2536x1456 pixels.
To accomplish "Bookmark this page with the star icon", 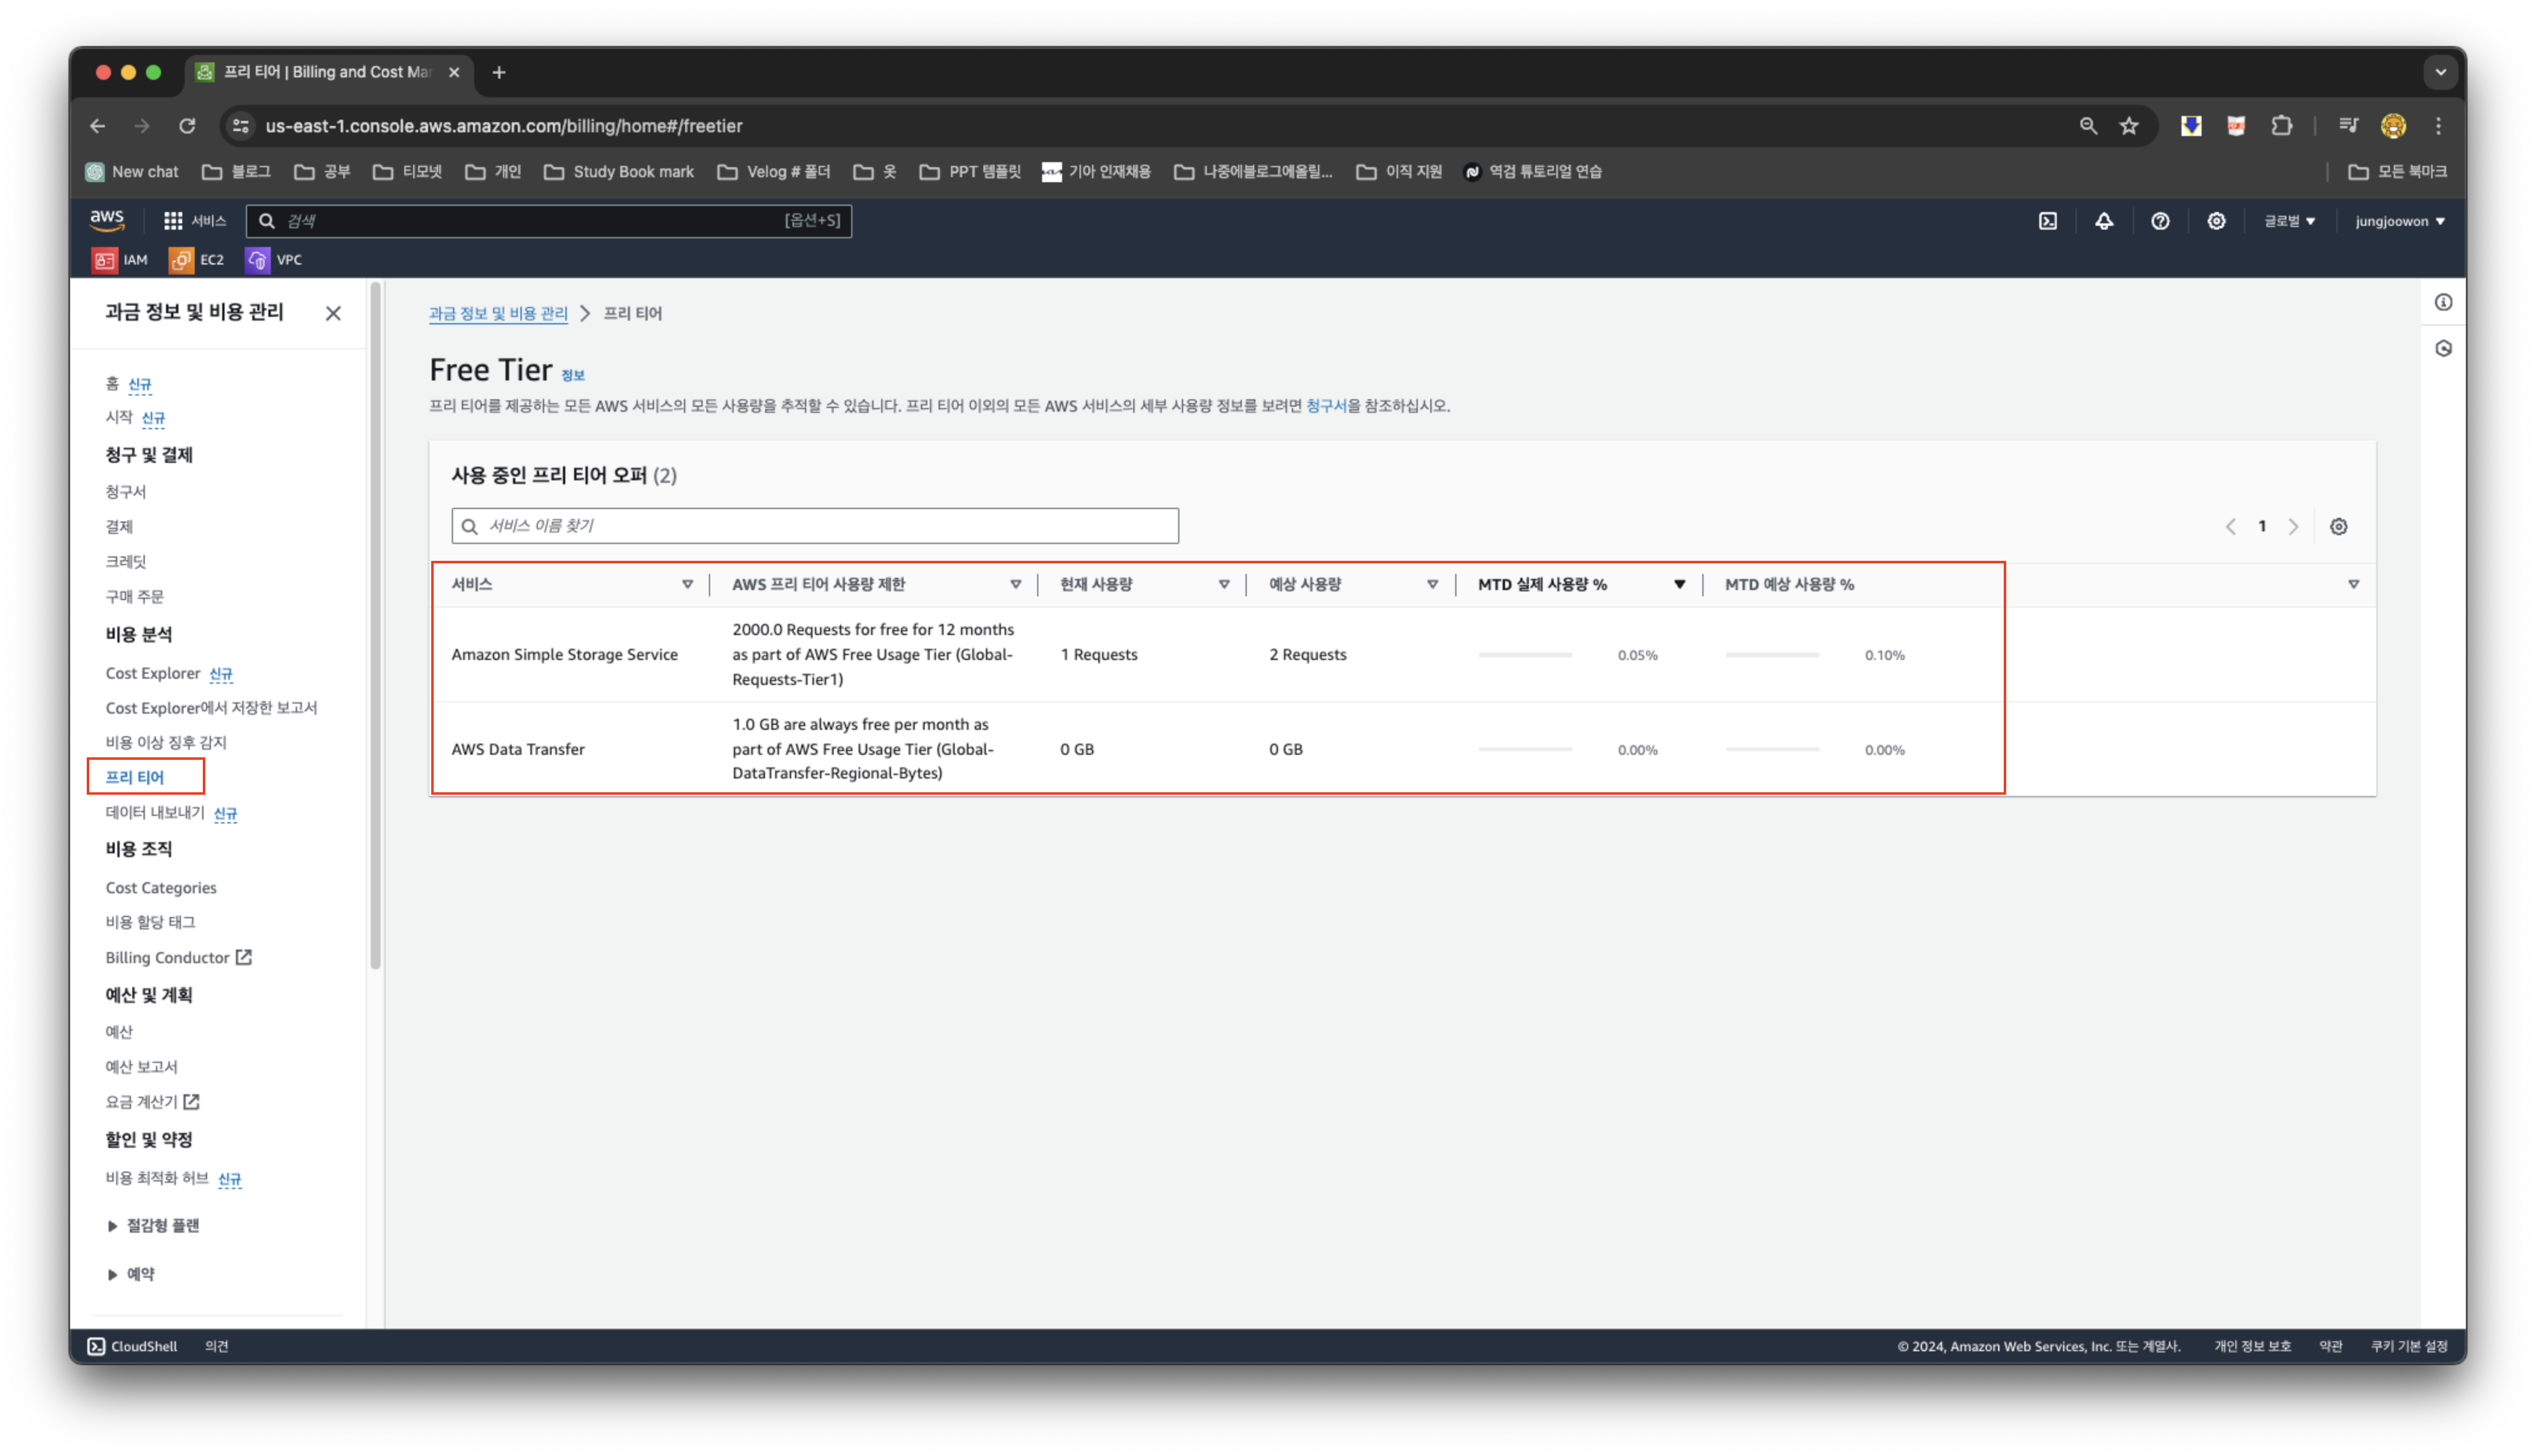I will coord(2128,126).
